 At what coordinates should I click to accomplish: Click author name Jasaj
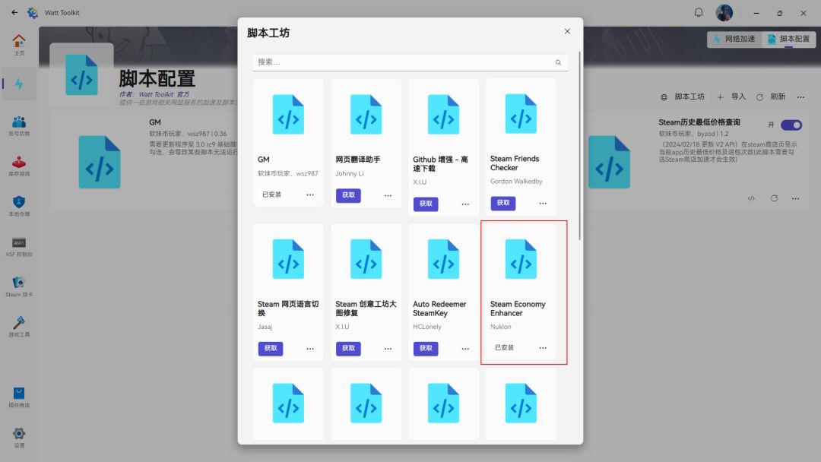coord(265,327)
